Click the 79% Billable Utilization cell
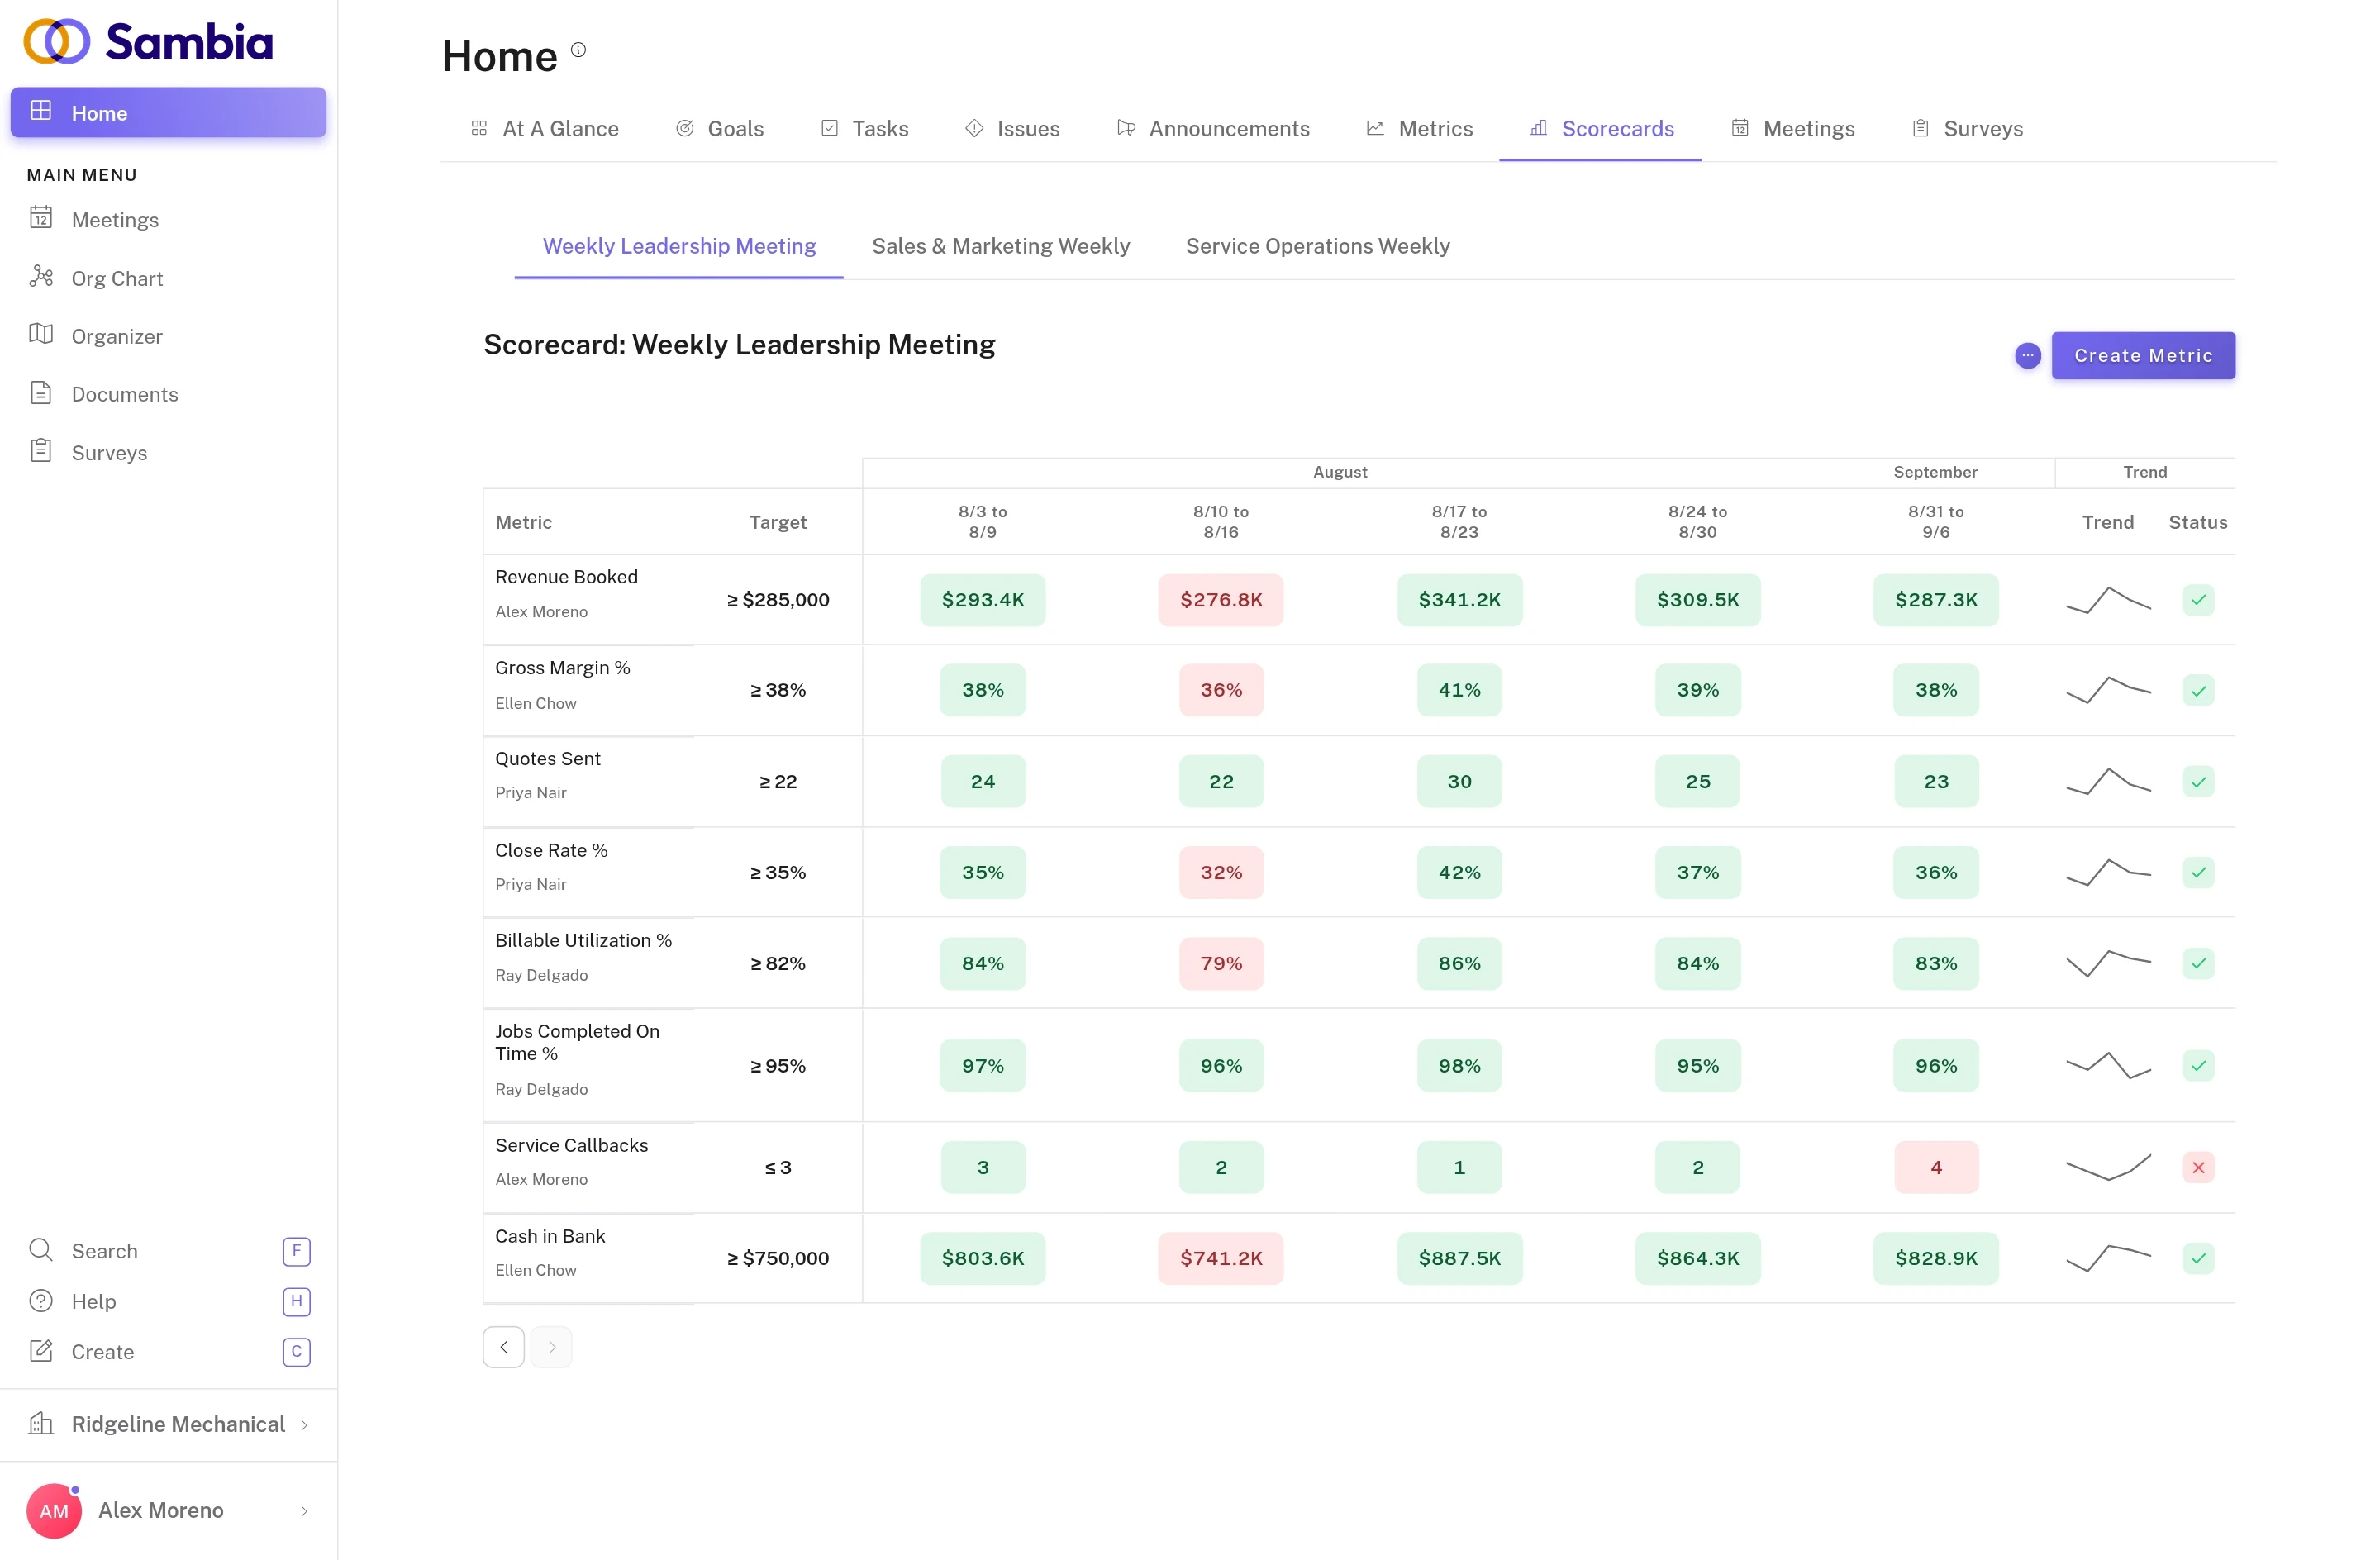 pos(1221,963)
